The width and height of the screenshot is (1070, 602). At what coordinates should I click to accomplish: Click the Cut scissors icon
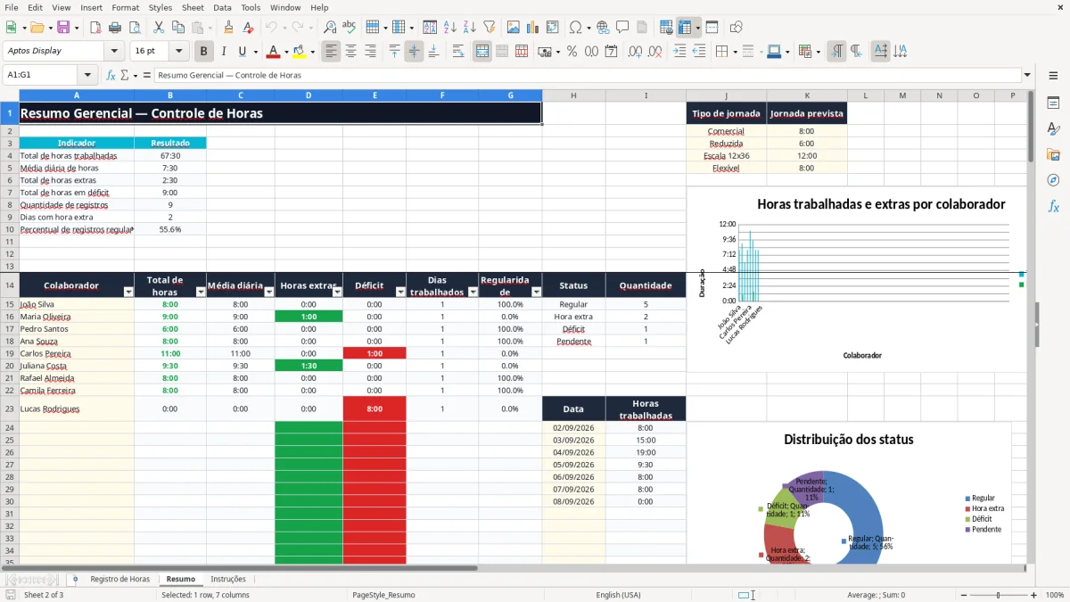click(x=159, y=28)
